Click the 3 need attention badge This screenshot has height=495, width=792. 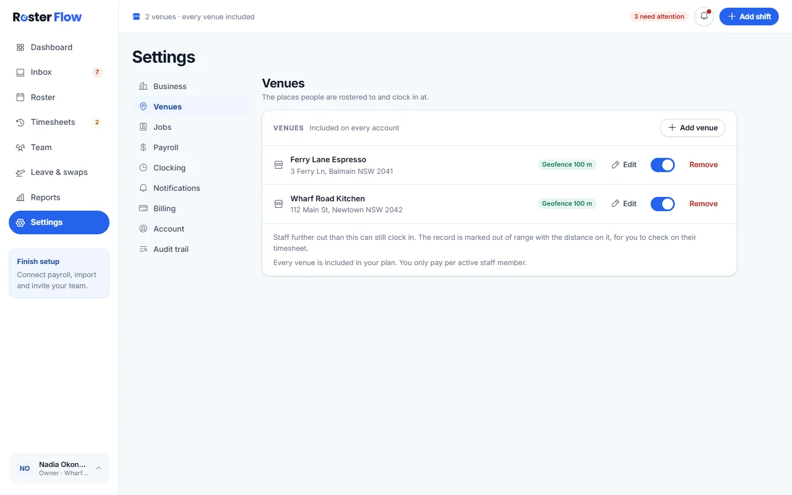tap(659, 16)
